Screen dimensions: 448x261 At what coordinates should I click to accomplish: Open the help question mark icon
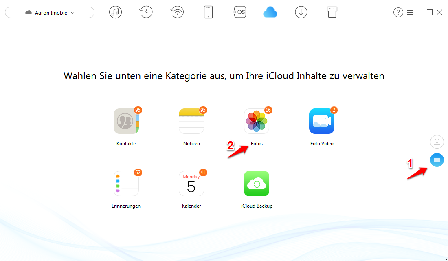[x=398, y=12]
